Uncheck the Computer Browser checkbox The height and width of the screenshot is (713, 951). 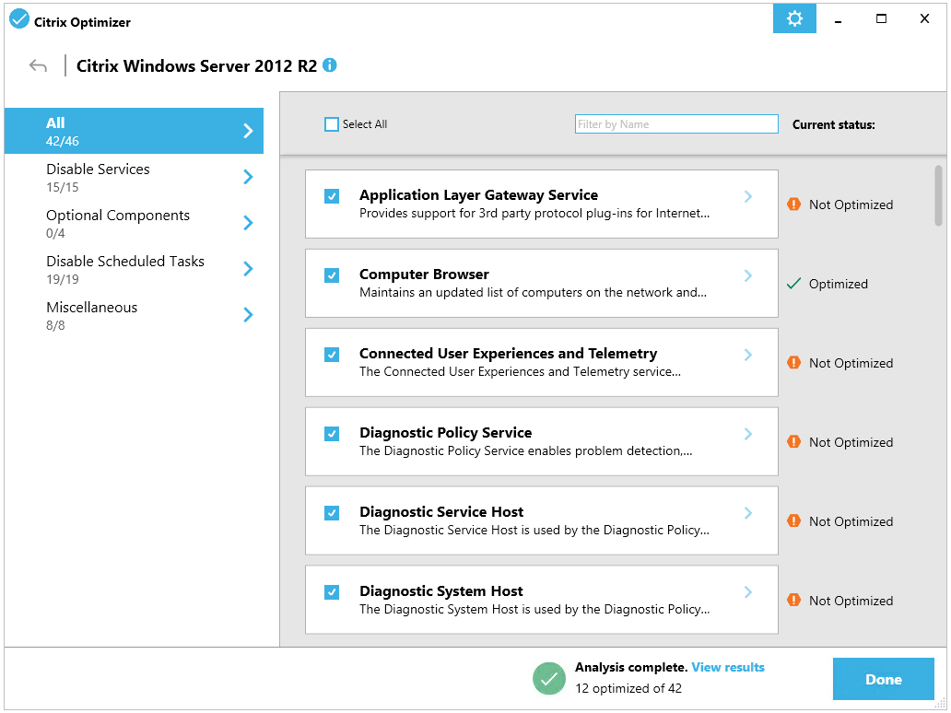(332, 275)
